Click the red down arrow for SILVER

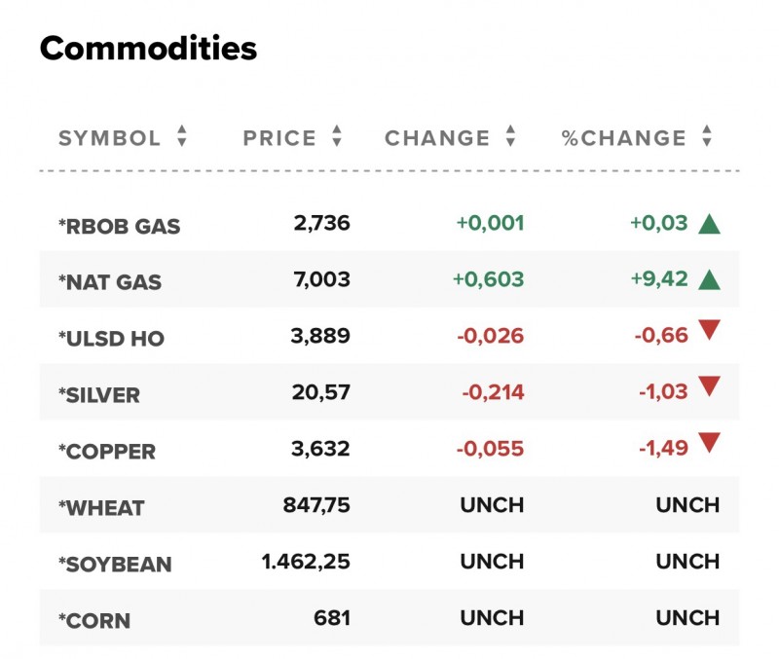pos(709,387)
